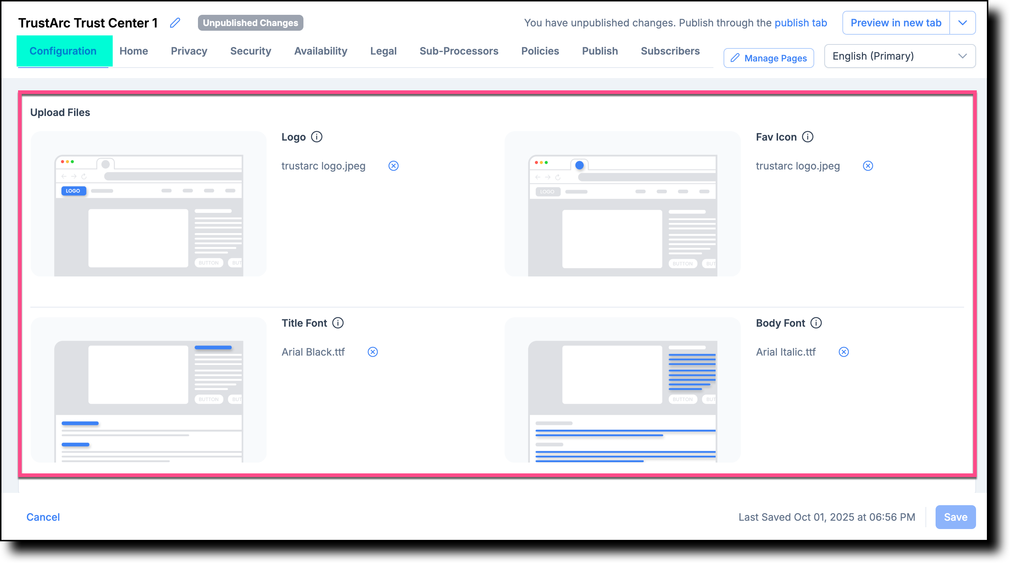Screen dimensions: 1010x563
Task: Remove the Fav Icon file trustarc logo.jpeg
Action: [868, 166]
